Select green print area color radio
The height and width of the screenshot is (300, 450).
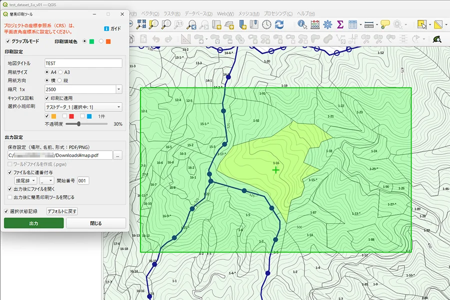pos(84,41)
